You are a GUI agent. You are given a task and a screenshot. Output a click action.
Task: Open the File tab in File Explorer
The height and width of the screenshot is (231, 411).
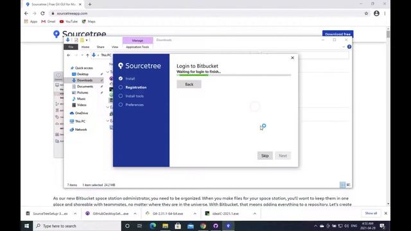click(x=71, y=47)
